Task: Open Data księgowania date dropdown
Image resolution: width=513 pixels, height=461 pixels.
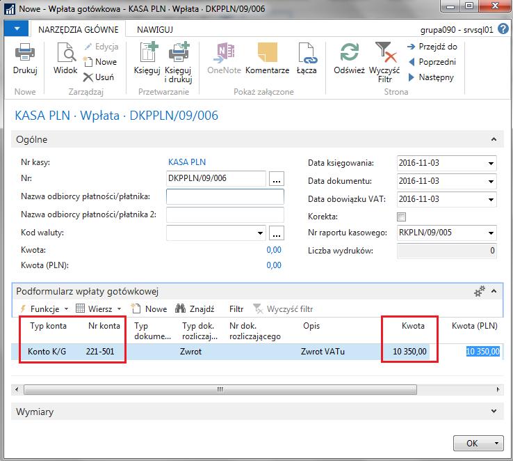Action: click(x=491, y=163)
